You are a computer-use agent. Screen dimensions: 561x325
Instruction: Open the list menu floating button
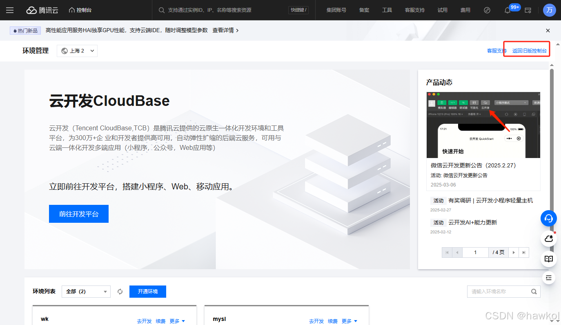[549, 278]
